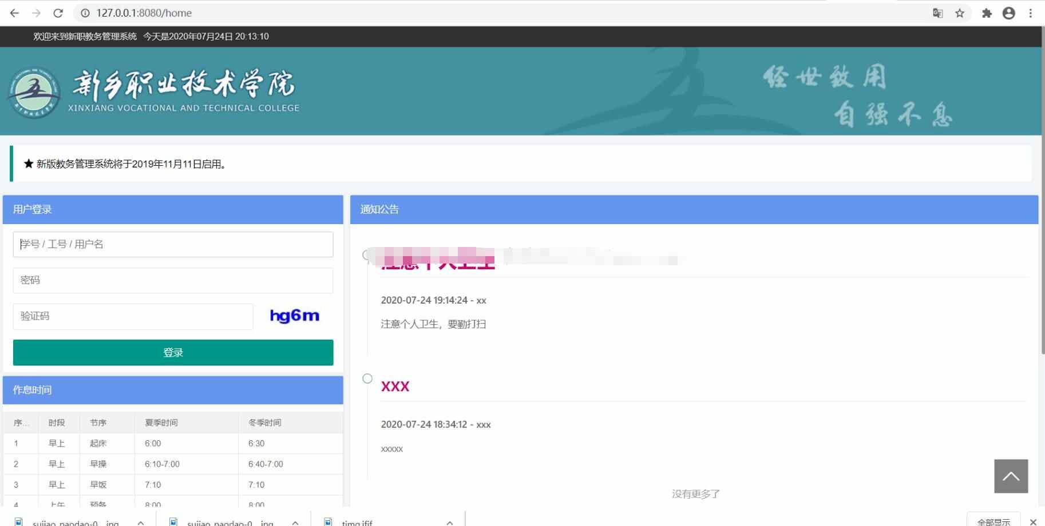This screenshot has height=526, width=1045.
Task: Expand options for the timg.jfif download
Action: [x=450, y=523]
